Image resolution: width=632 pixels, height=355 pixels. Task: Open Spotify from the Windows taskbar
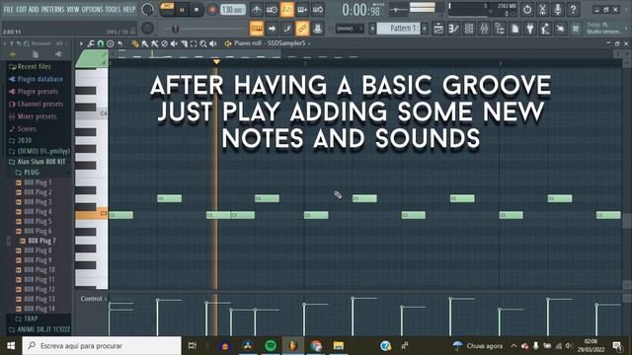[x=271, y=345]
